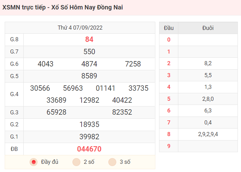Click the G.4 number 40422

click(x=122, y=100)
